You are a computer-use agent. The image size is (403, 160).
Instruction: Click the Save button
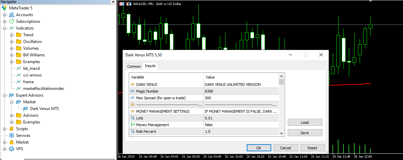click(305, 133)
